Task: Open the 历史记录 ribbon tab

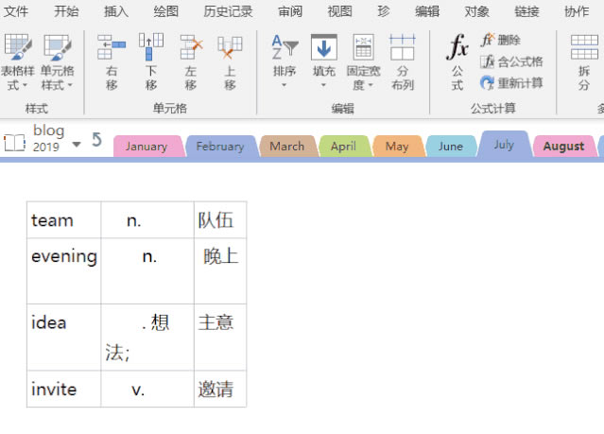Action: [x=228, y=11]
